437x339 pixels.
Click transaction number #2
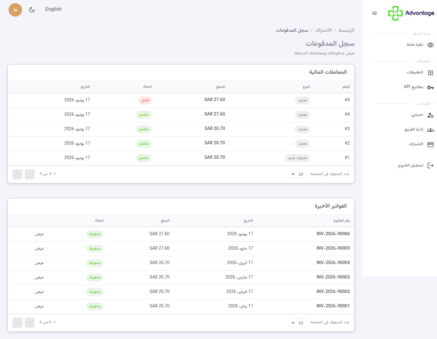[x=347, y=143]
